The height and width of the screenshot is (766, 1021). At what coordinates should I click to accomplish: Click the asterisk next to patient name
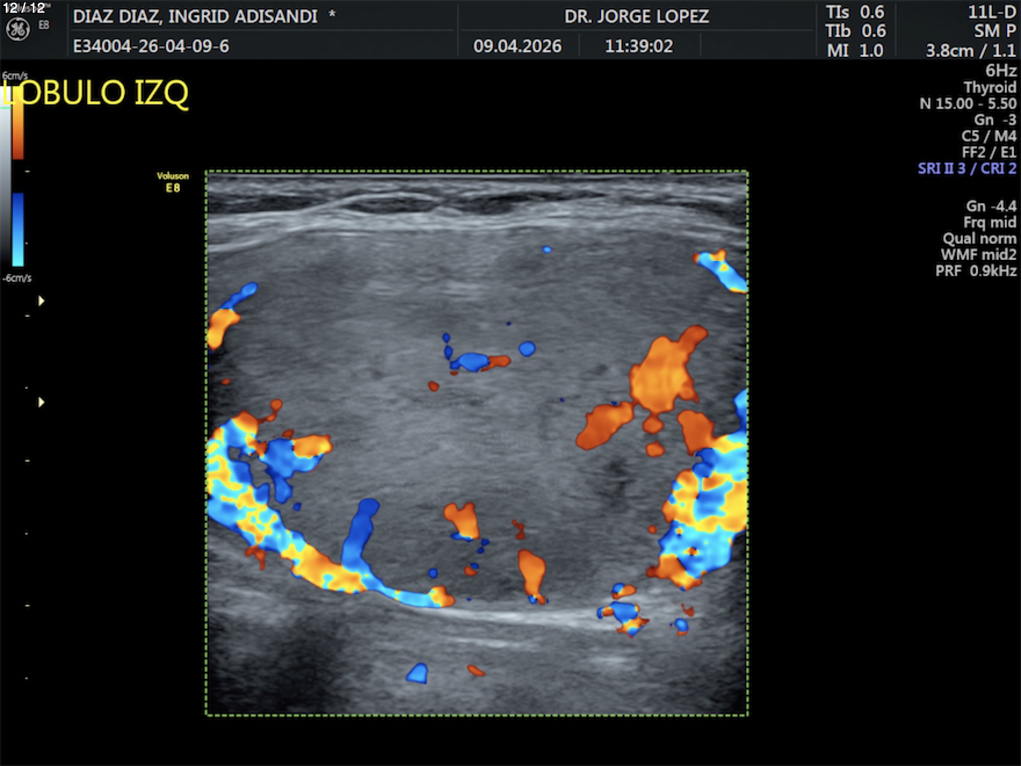[332, 15]
